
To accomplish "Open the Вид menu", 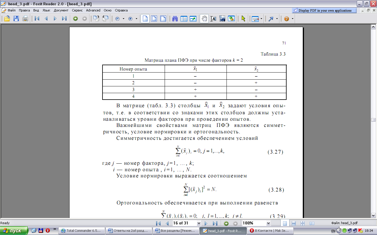I will (x=36, y=10).
